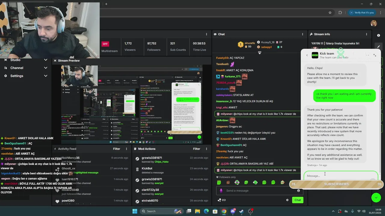Open Steam from the taskbar
Screen dimensions: 385x216
(242, 211)
